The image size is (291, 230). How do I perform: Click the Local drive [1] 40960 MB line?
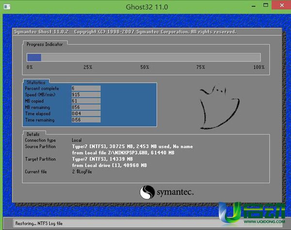point(110,165)
